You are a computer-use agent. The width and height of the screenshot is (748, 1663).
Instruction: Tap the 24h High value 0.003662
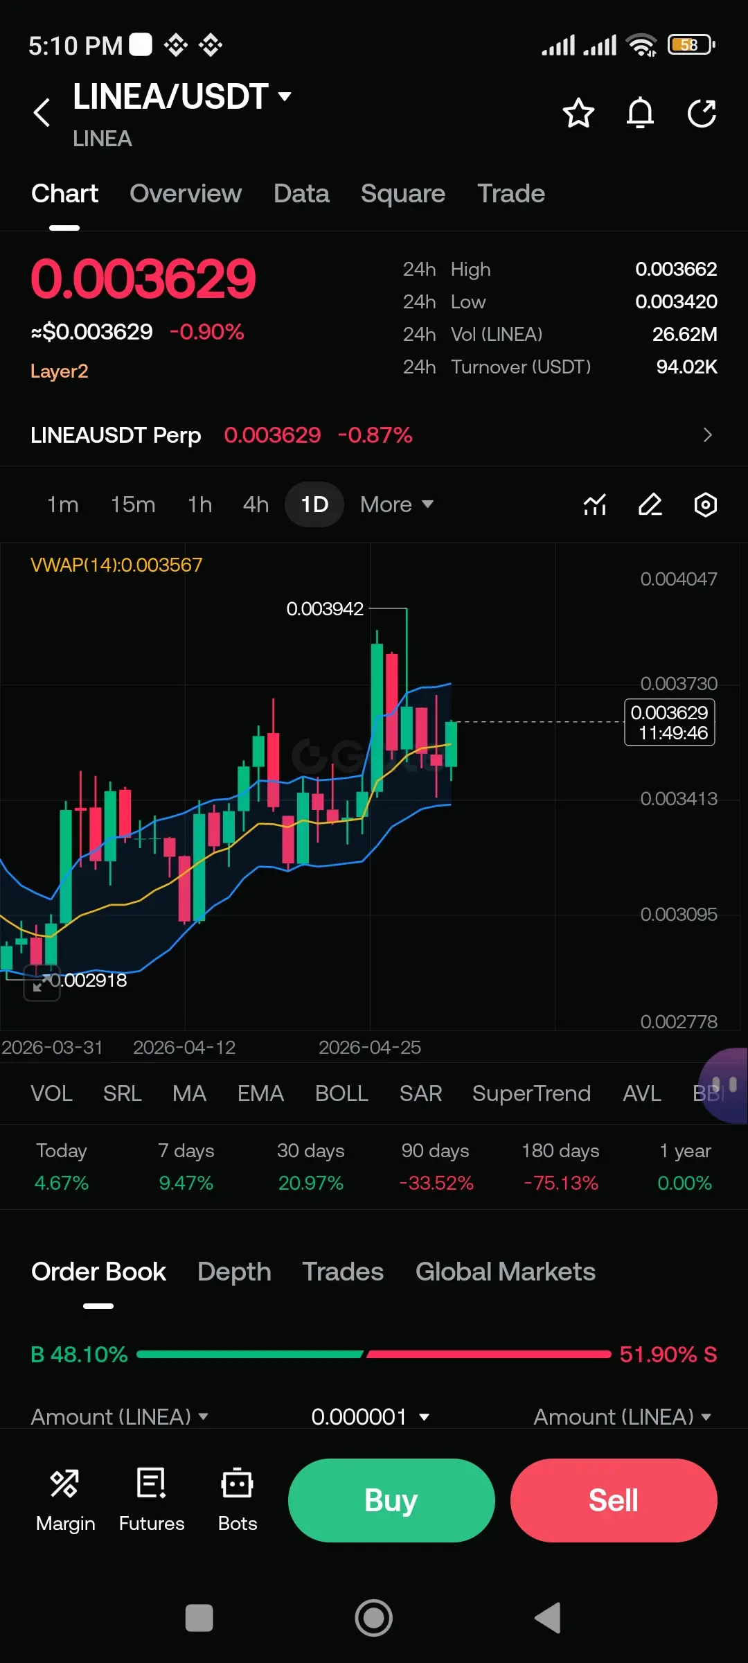point(676,269)
